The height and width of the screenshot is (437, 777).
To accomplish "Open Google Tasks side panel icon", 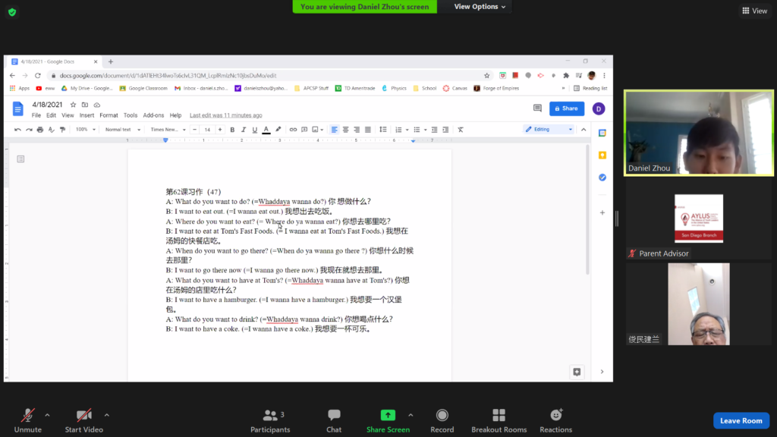I will pyautogui.click(x=602, y=178).
